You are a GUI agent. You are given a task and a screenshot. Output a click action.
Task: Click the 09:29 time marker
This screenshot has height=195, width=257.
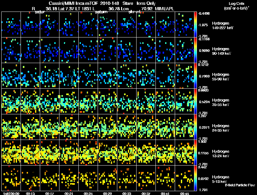tap(107, 193)
